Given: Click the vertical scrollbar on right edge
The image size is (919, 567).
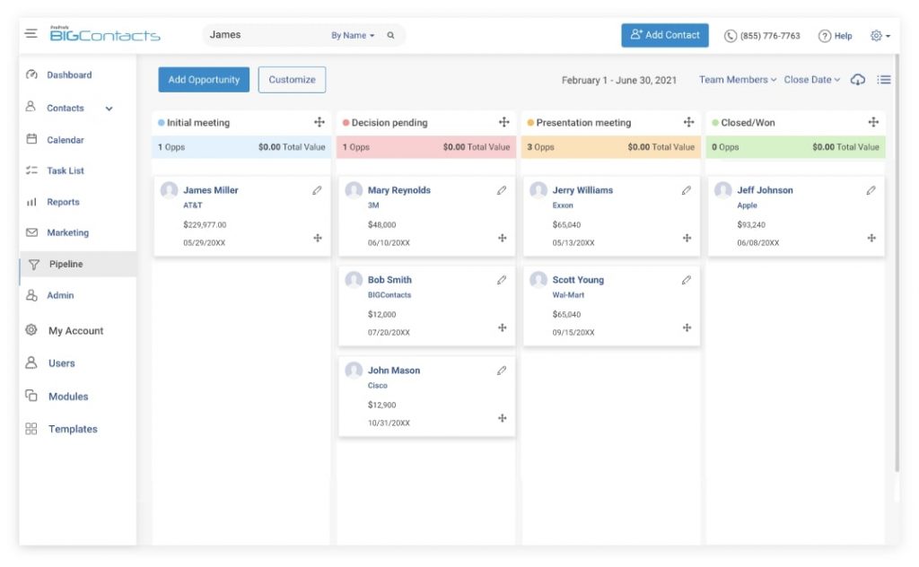Looking at the screenshot, I should (897, 264).
